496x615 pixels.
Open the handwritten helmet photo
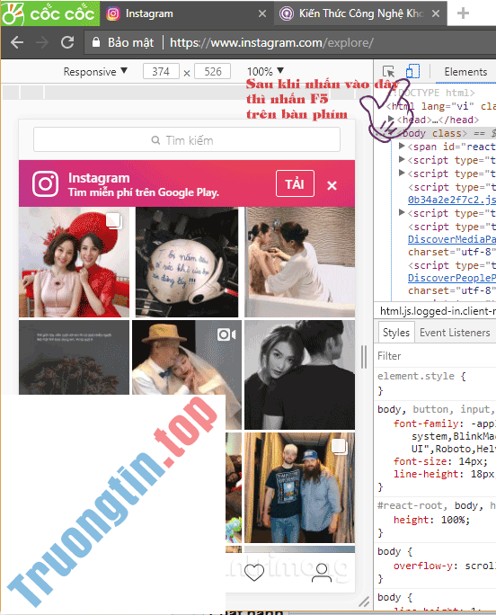[187, 262]
